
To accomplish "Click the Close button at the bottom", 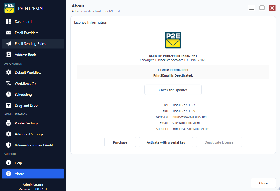I will click(x=263, y=183).
